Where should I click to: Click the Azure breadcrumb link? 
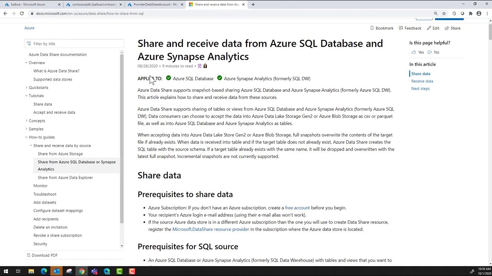[x=29, y=28]
